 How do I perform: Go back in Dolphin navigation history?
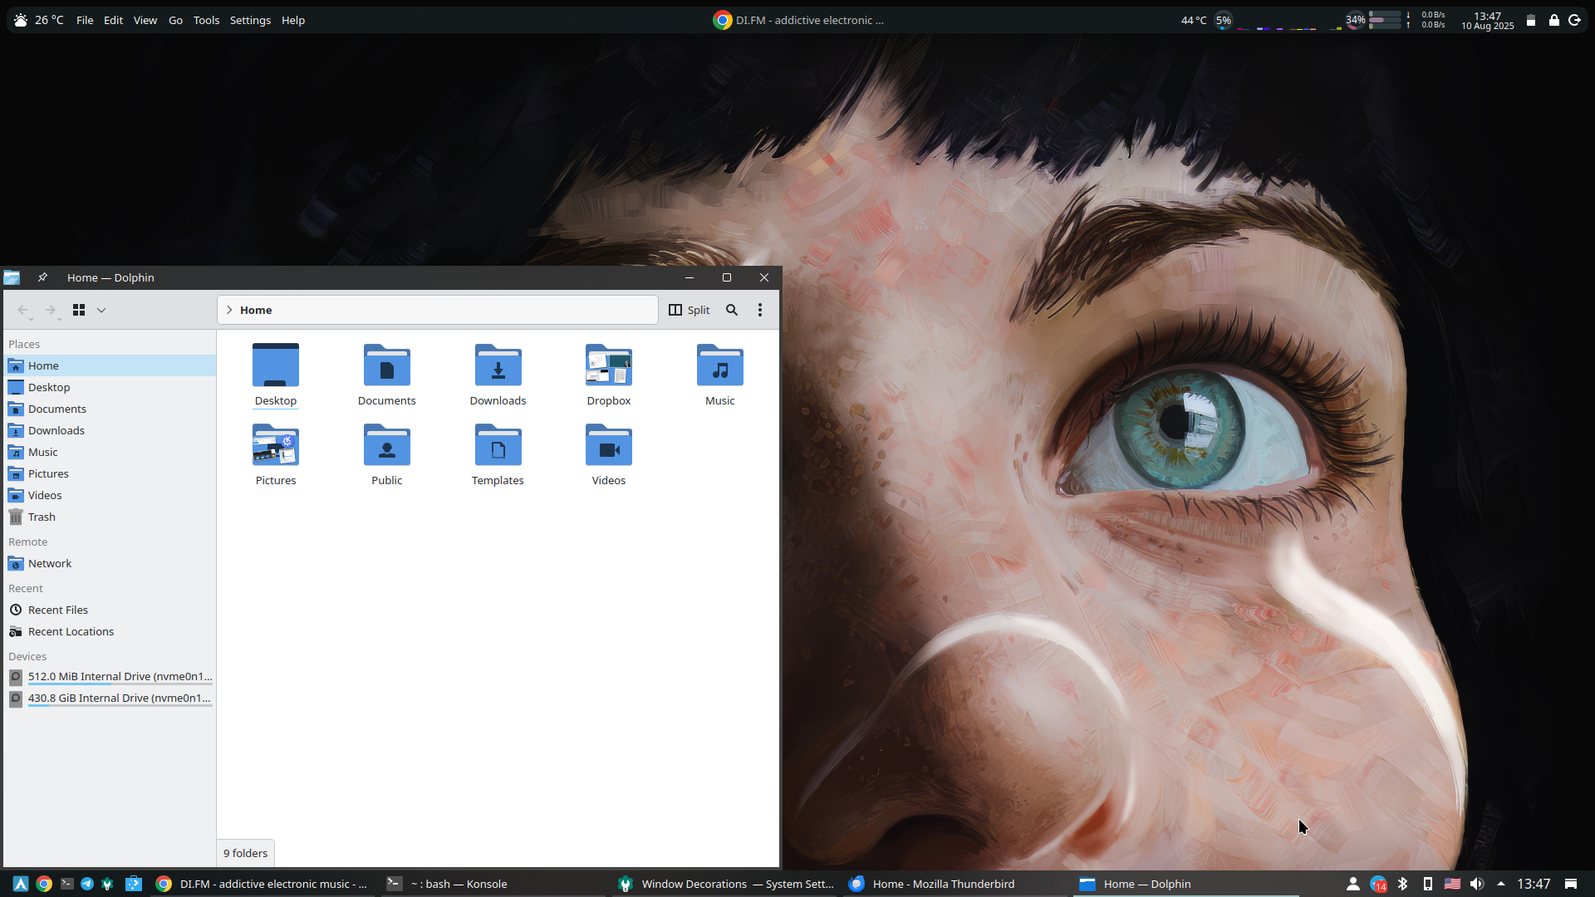(23, 310)
